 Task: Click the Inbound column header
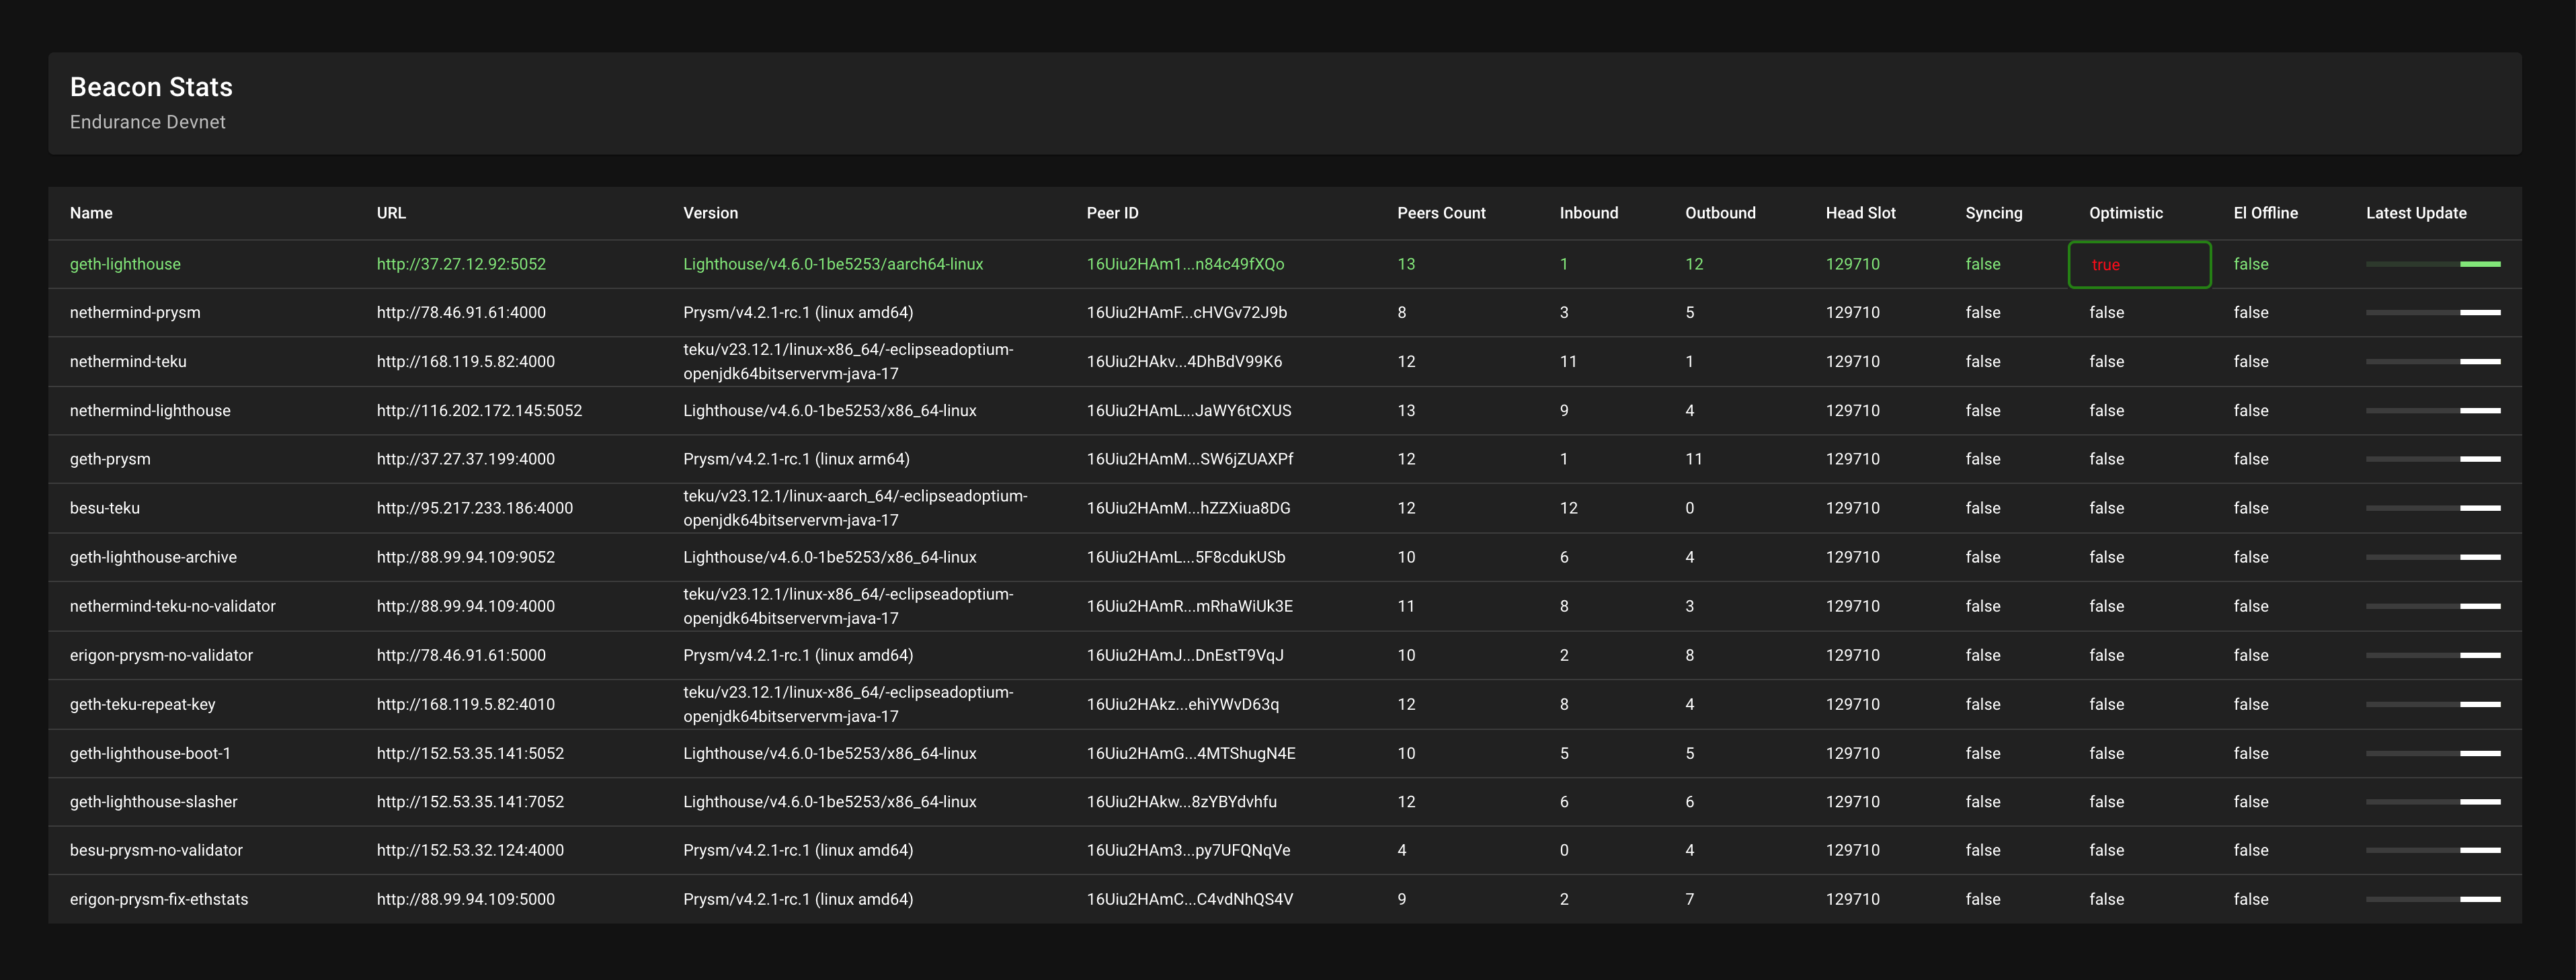[x=1588, y=213]
